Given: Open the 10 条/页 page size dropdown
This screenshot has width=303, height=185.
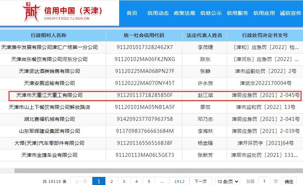Looking at the screenshot, I should (227, 181).
